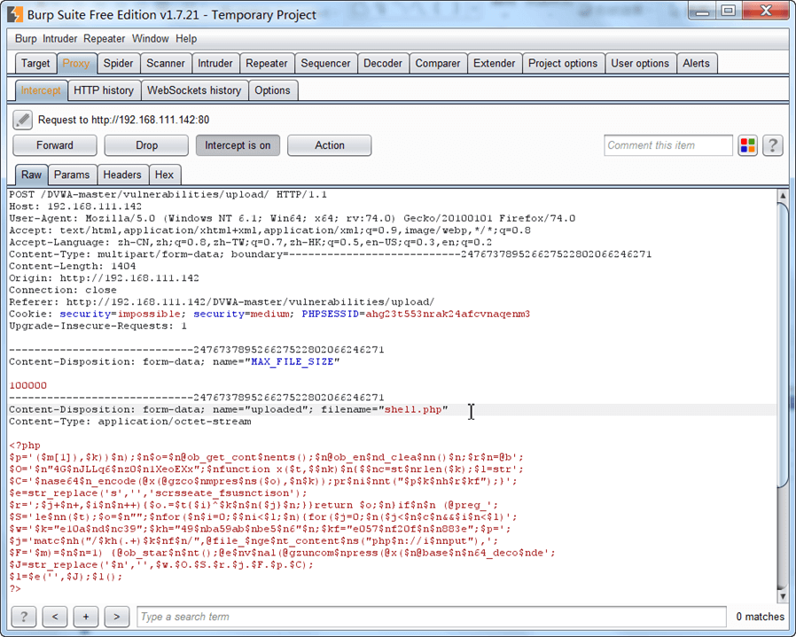Screen dimensions: 796x637
Task: Open the User options tab
Action: click(x=640, y=64)
